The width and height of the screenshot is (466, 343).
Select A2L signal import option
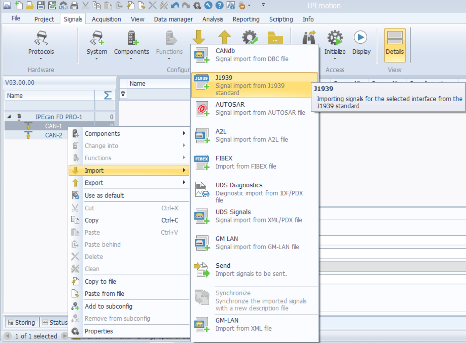point(255,135)
